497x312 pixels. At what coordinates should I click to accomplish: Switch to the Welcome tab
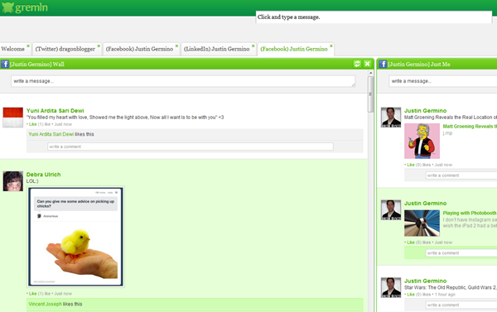(12, 49)
